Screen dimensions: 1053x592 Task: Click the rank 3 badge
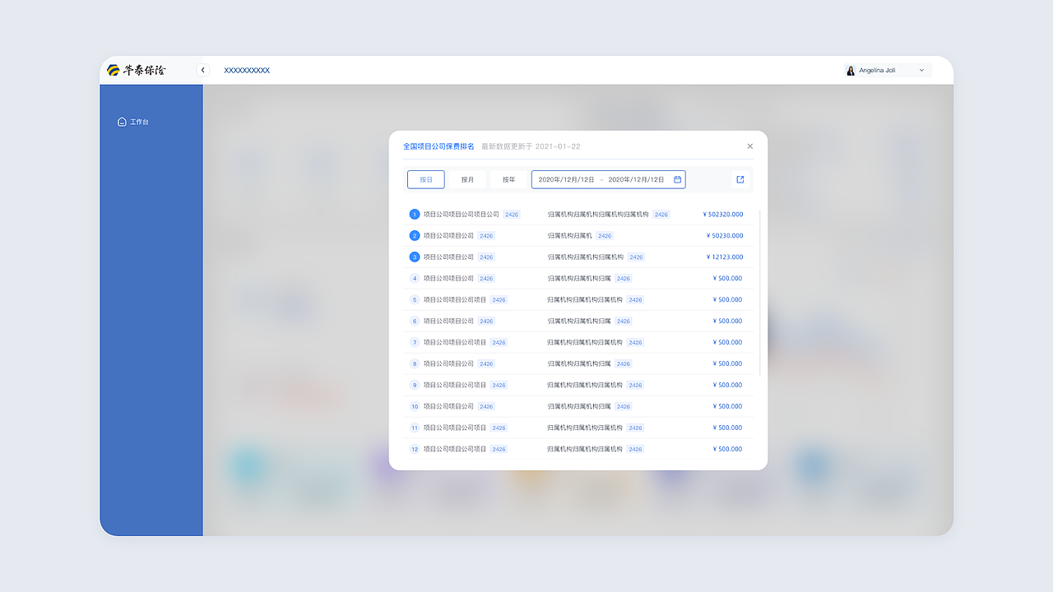tap(415, 257)
